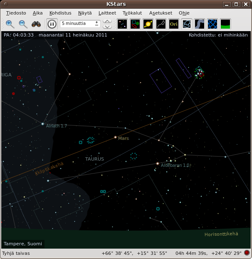Image resolution: width=252 pixels, height=259 pixels.
Task: Pause the simulation clock
Action: coord(52,24)
